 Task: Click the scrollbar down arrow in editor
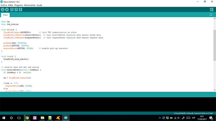(215, 90)
